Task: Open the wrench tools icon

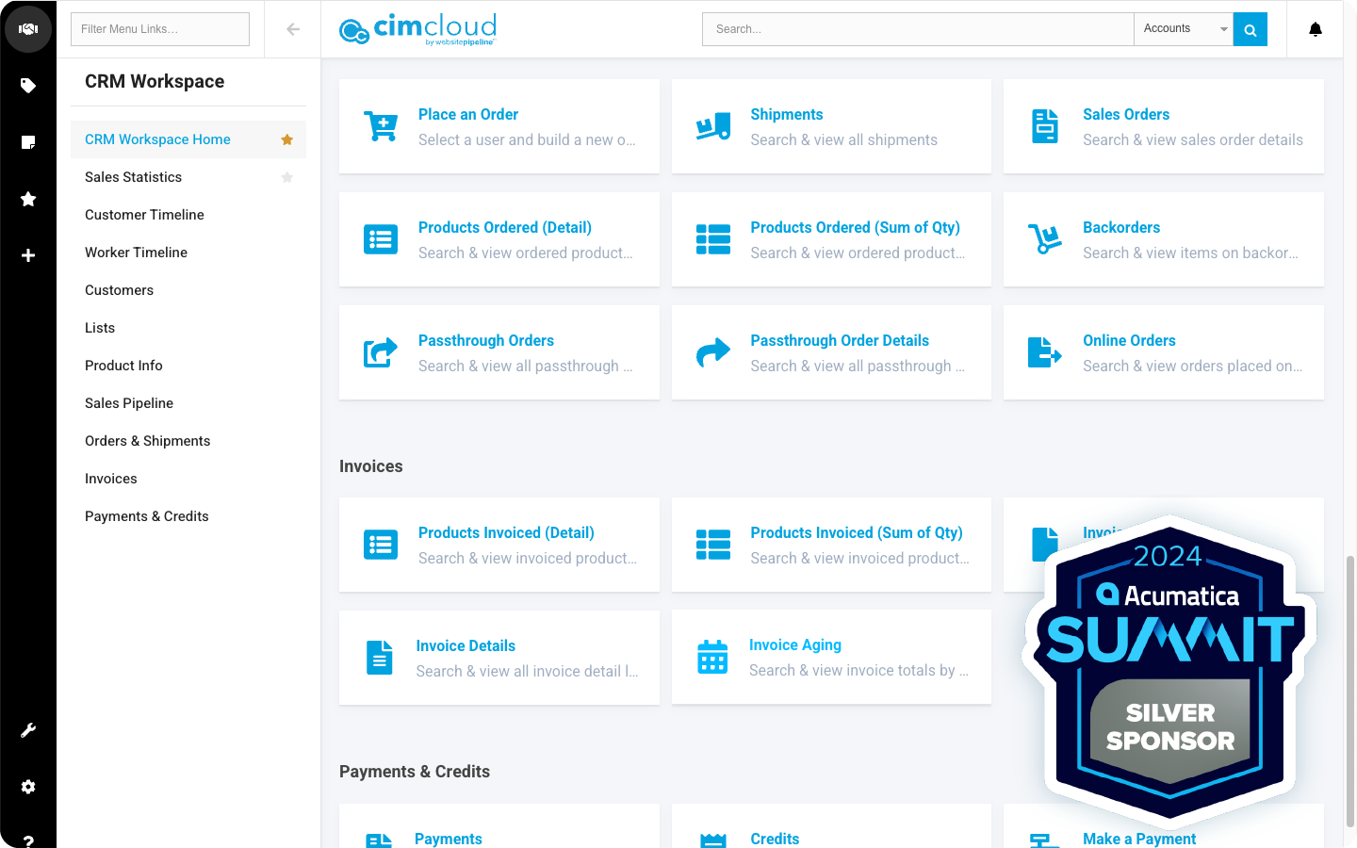Action: (28, 730)
